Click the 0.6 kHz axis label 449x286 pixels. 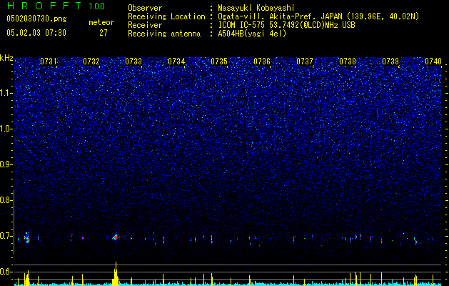click(6, 272)
